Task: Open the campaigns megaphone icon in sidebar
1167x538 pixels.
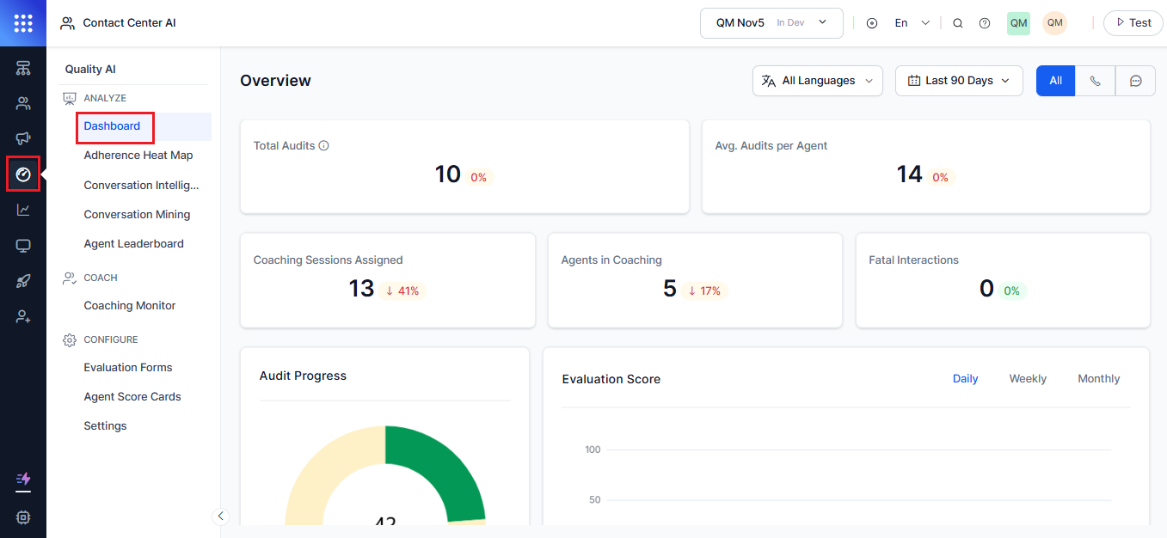Action: pos(23,138)
